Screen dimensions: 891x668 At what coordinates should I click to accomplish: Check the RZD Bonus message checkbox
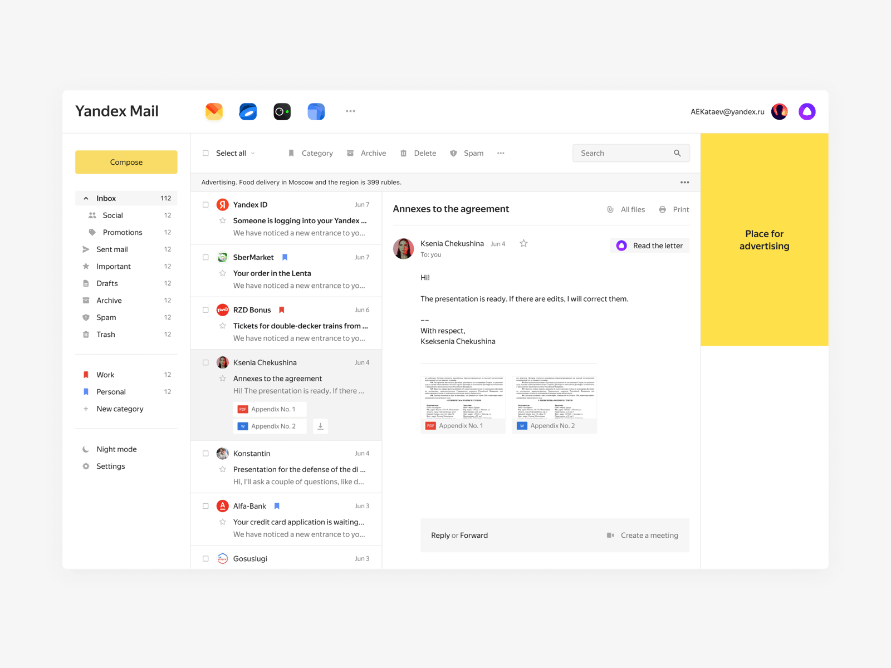(x=205, y=310)
